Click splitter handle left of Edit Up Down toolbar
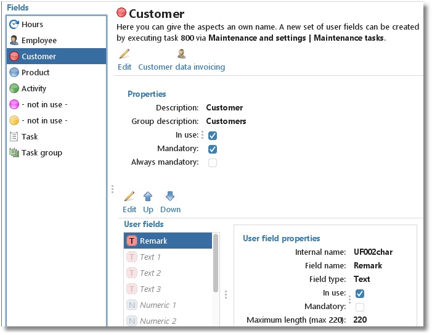The image size is (432, 335). 112,189
